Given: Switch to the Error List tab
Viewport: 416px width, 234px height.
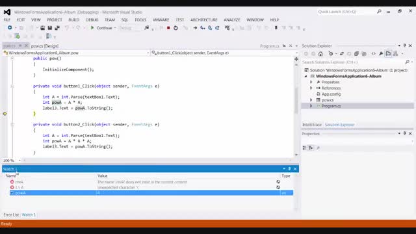Looking at the screenshot, I should pyautogui.click(x=11, y=214).
